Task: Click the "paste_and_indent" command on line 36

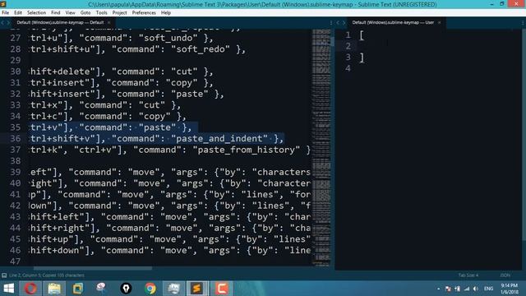Action: point(222,138)
